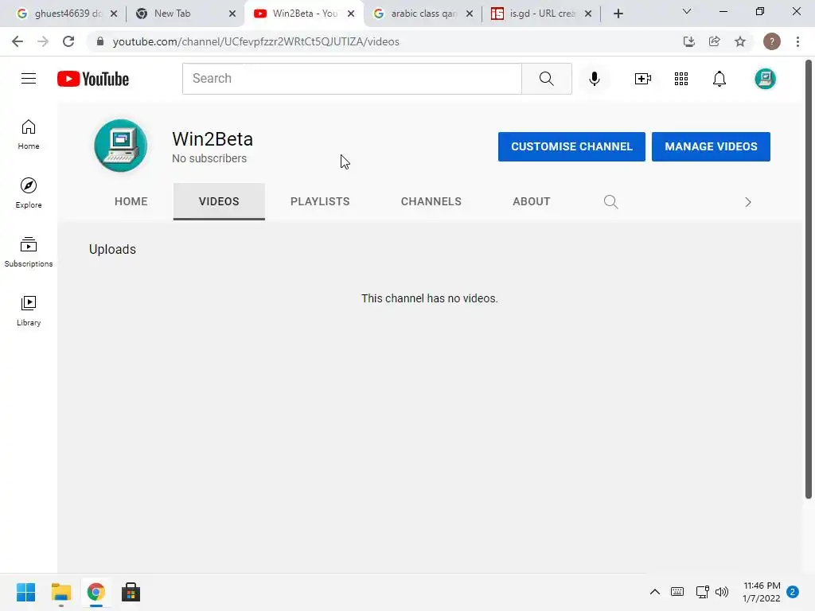Open notifications bell
Viewport: 815px width, 611px height.
pos(719,79)
